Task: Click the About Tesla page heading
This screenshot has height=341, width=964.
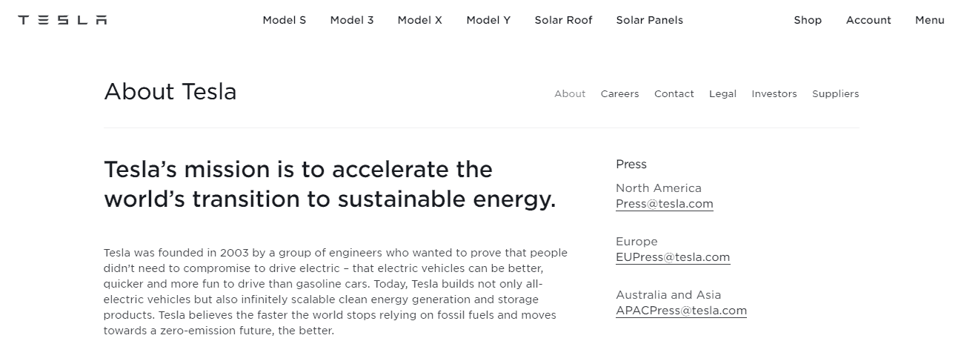Action: 170,92
